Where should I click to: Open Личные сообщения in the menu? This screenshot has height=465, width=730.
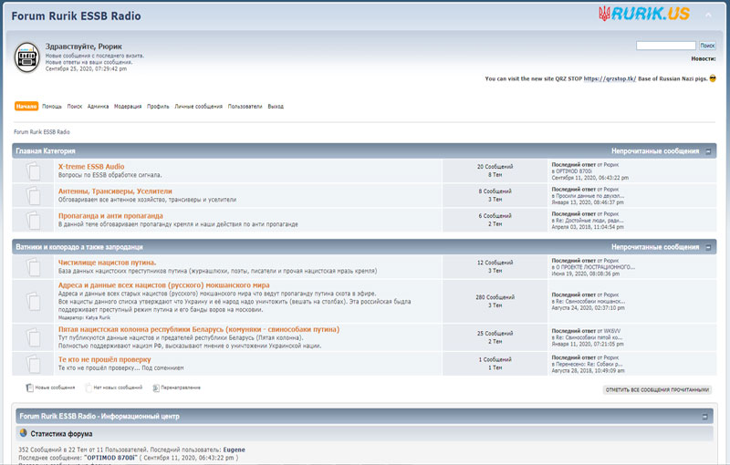[x=198, y=107]
